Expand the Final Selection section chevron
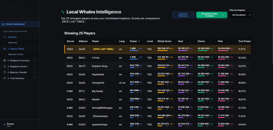The image size is (273, 130). click(35, 78)
